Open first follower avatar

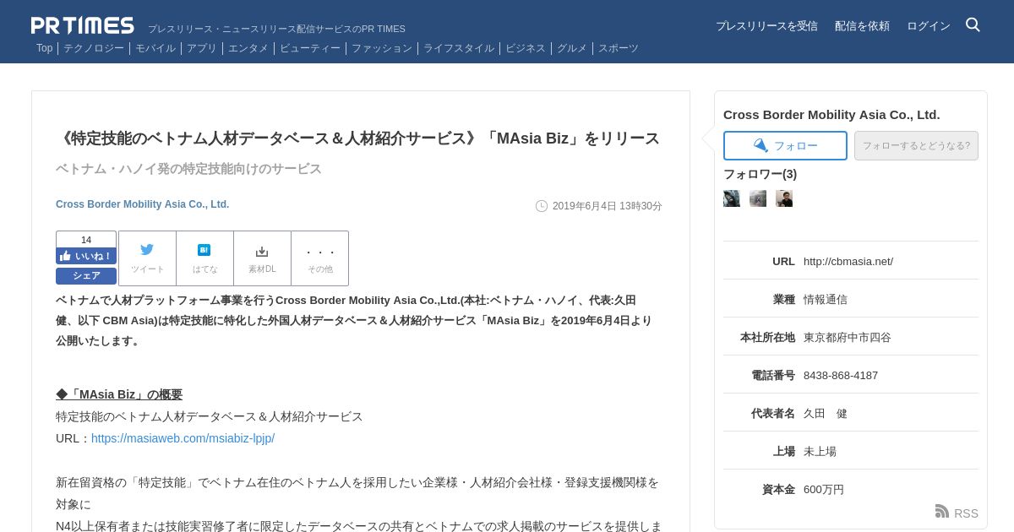coord(732,198)
